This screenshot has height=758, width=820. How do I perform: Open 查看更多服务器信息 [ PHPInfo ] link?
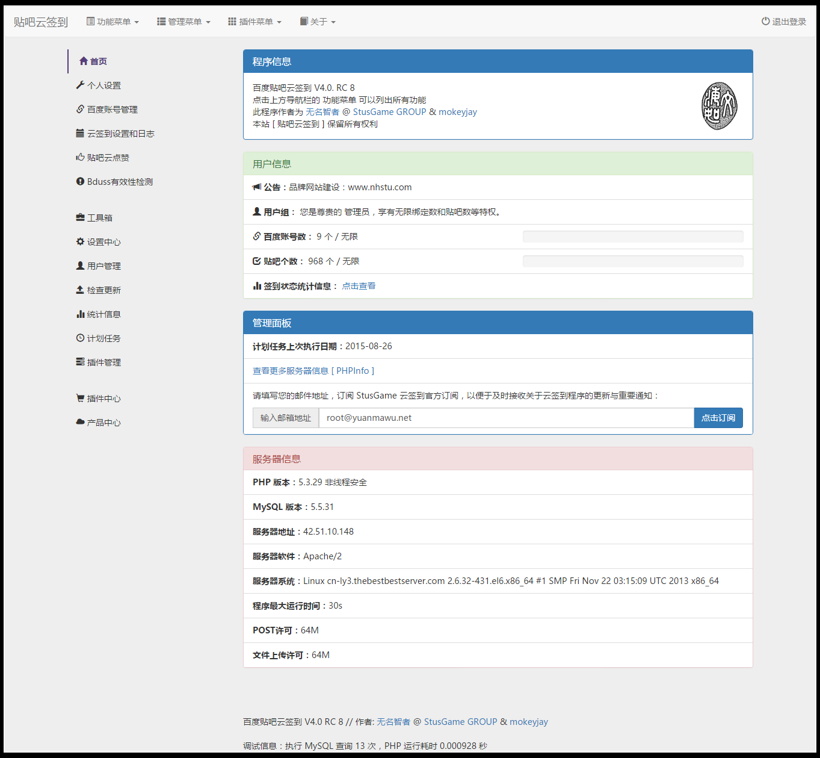click(313, 371)
